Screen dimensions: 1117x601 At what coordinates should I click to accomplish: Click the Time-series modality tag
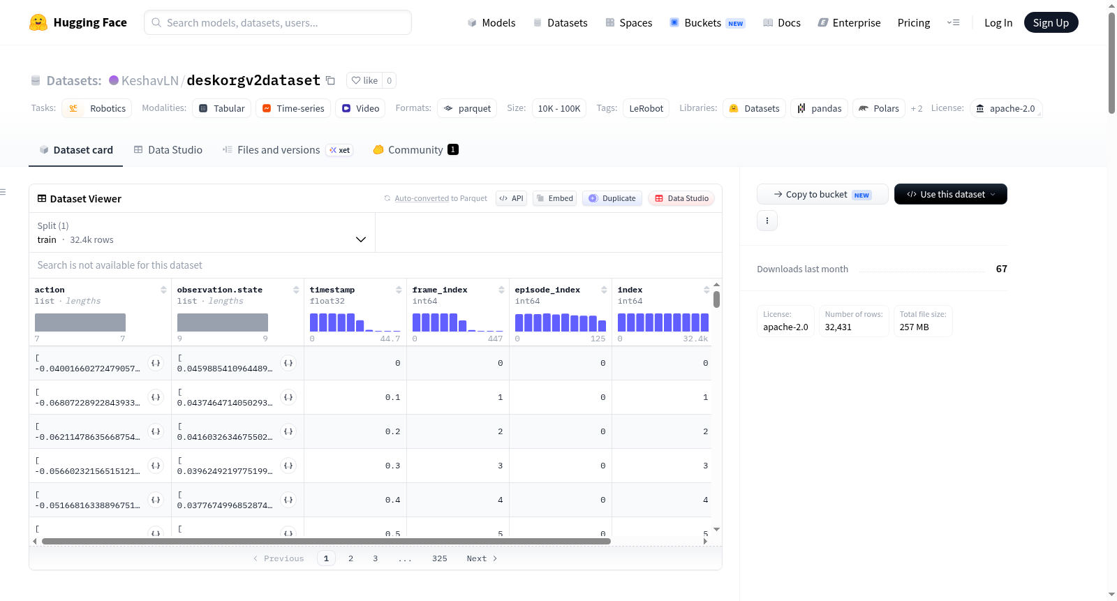(293, 108)
